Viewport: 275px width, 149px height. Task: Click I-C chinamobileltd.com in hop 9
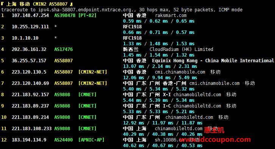click(192, 106)
